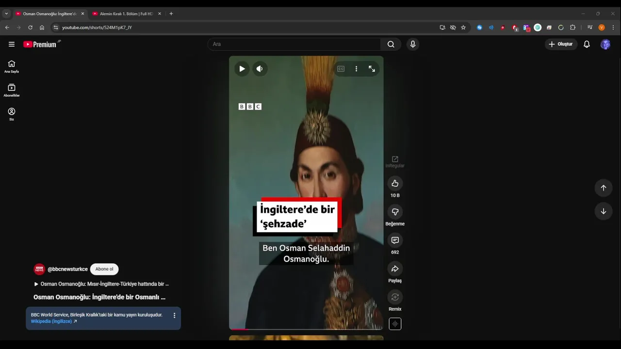Open the orange V browser profile
Viewport: 621px width, 349px height.
[602, 28]
